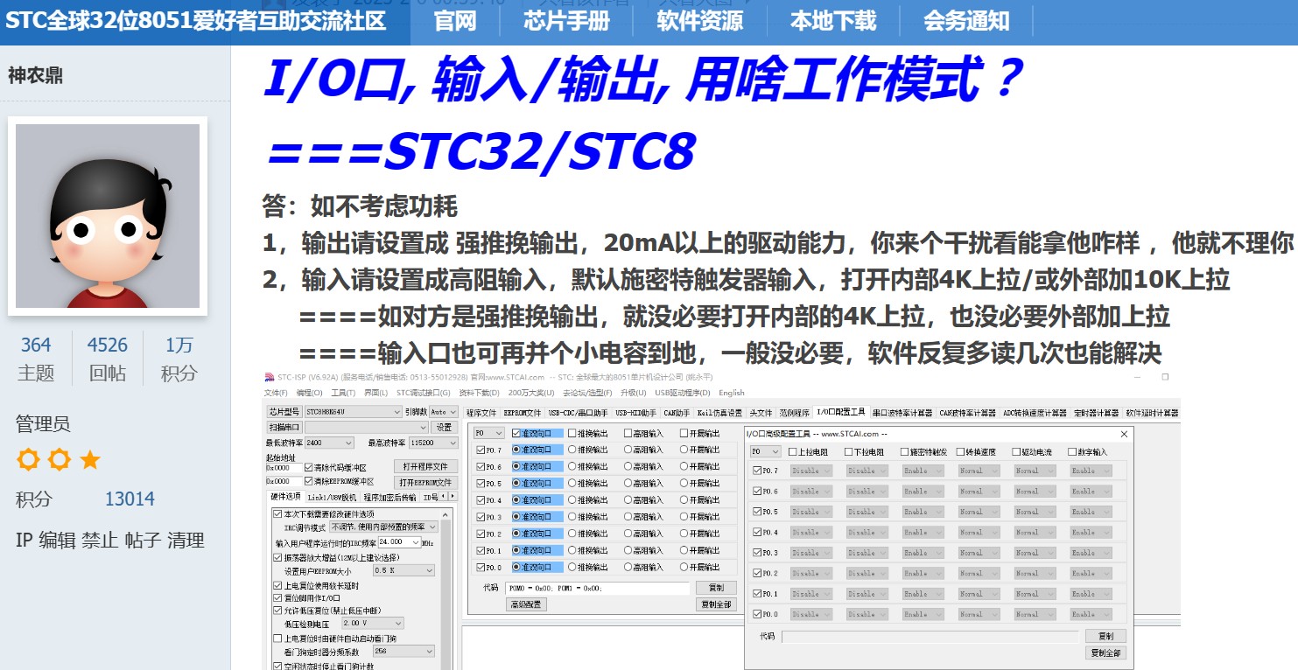The image size is (1298, 670).
Task: Switch to the 头文件 tab
Action: 761,412
